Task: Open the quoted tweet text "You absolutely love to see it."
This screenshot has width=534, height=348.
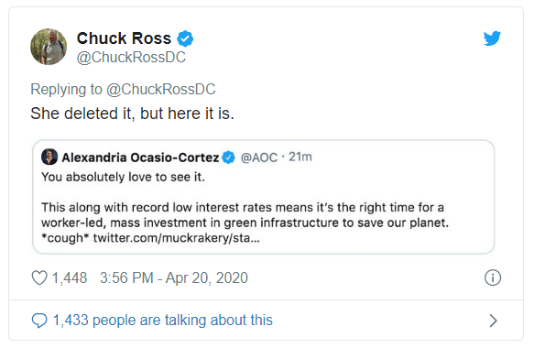Action: pyautogui.click(x=123, y=177)
